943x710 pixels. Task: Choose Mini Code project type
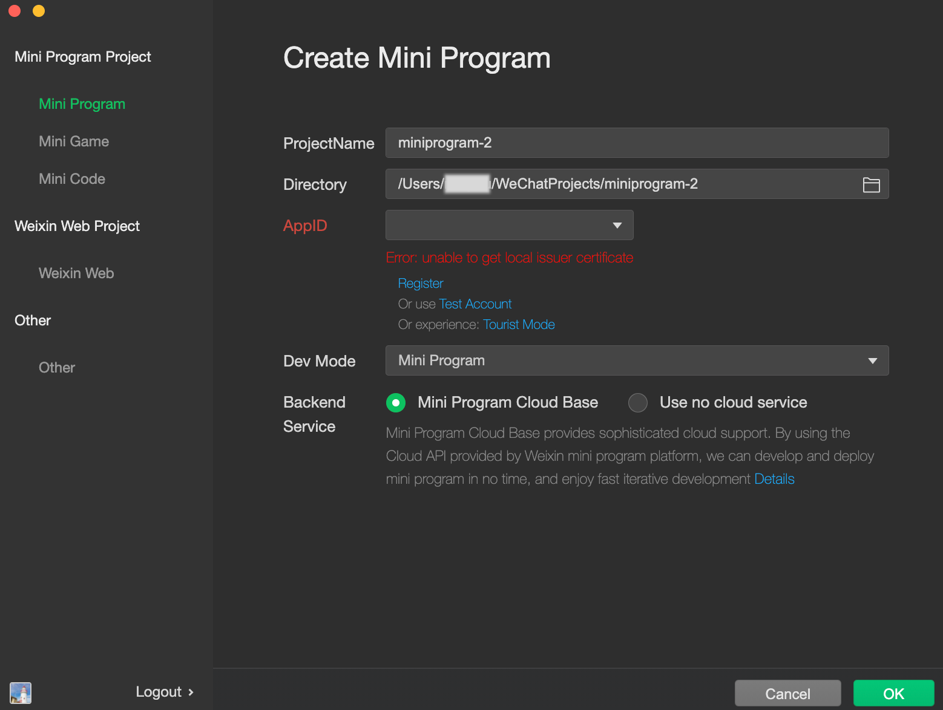(x=72, y=179)
